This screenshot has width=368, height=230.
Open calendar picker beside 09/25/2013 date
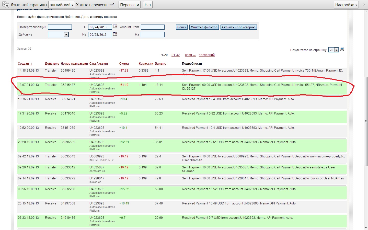(115, 34)
